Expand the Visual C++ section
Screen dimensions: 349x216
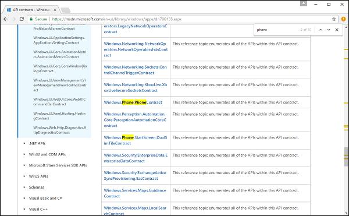[38, 209]
